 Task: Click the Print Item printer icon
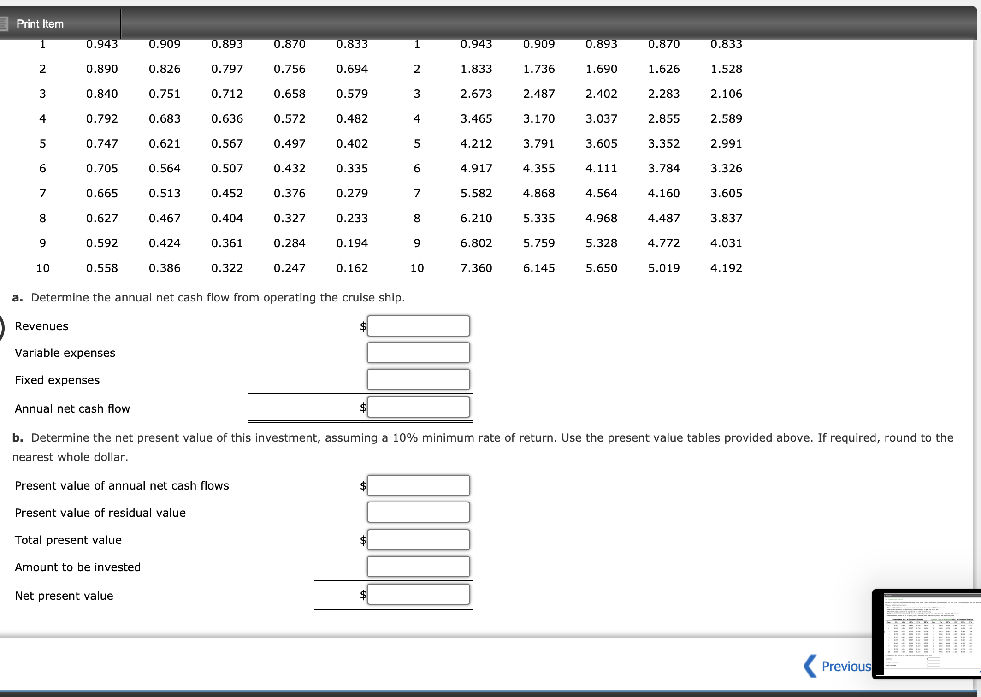[4, 24]
